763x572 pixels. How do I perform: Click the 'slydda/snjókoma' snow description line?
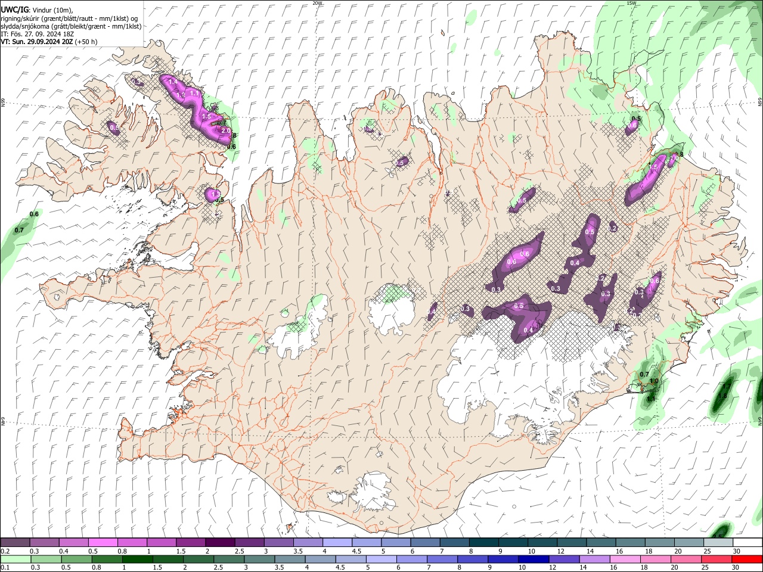click(71, 26)
